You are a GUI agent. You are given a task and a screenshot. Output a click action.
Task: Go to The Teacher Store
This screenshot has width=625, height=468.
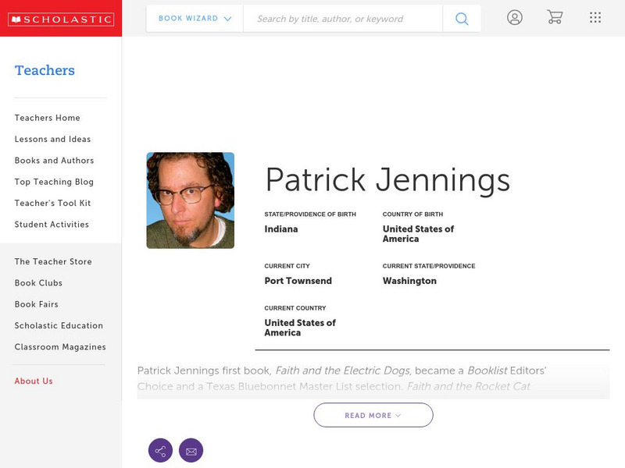click(53, 262)
